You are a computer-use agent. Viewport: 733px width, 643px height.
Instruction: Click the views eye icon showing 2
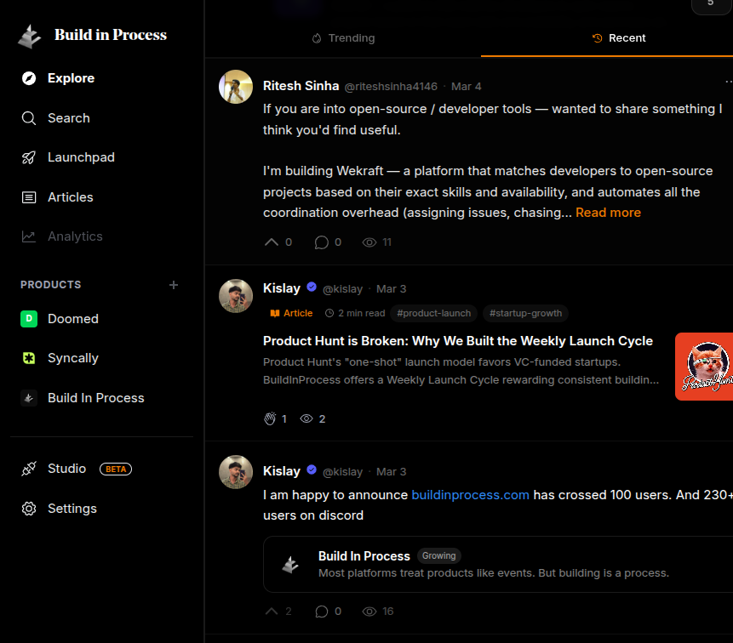click(306, 418)
